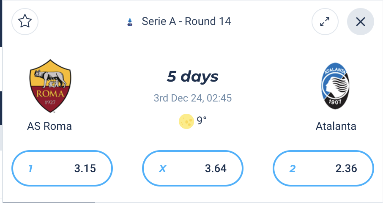
Task: Click the X label in draw button
Action: pyautogui.click(x=162, y=169)
